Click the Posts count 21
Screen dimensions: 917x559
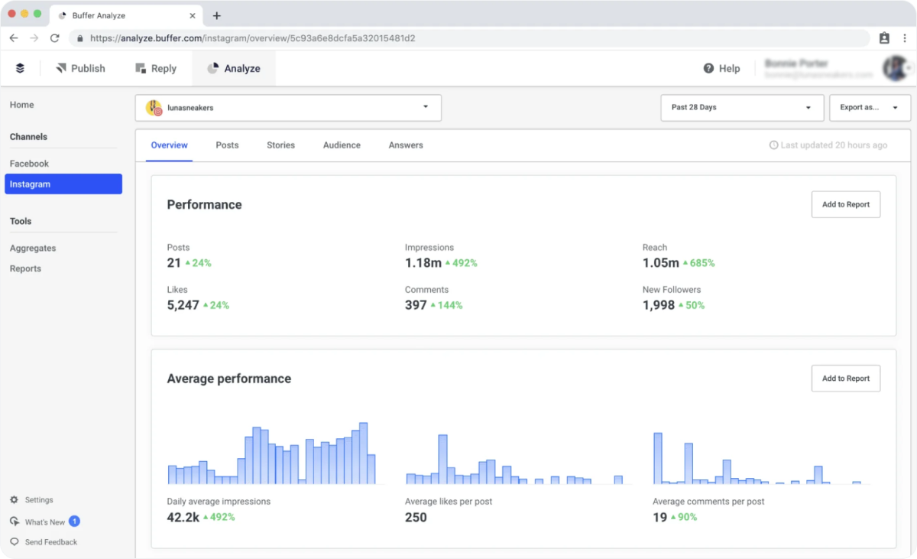(174, 263)
